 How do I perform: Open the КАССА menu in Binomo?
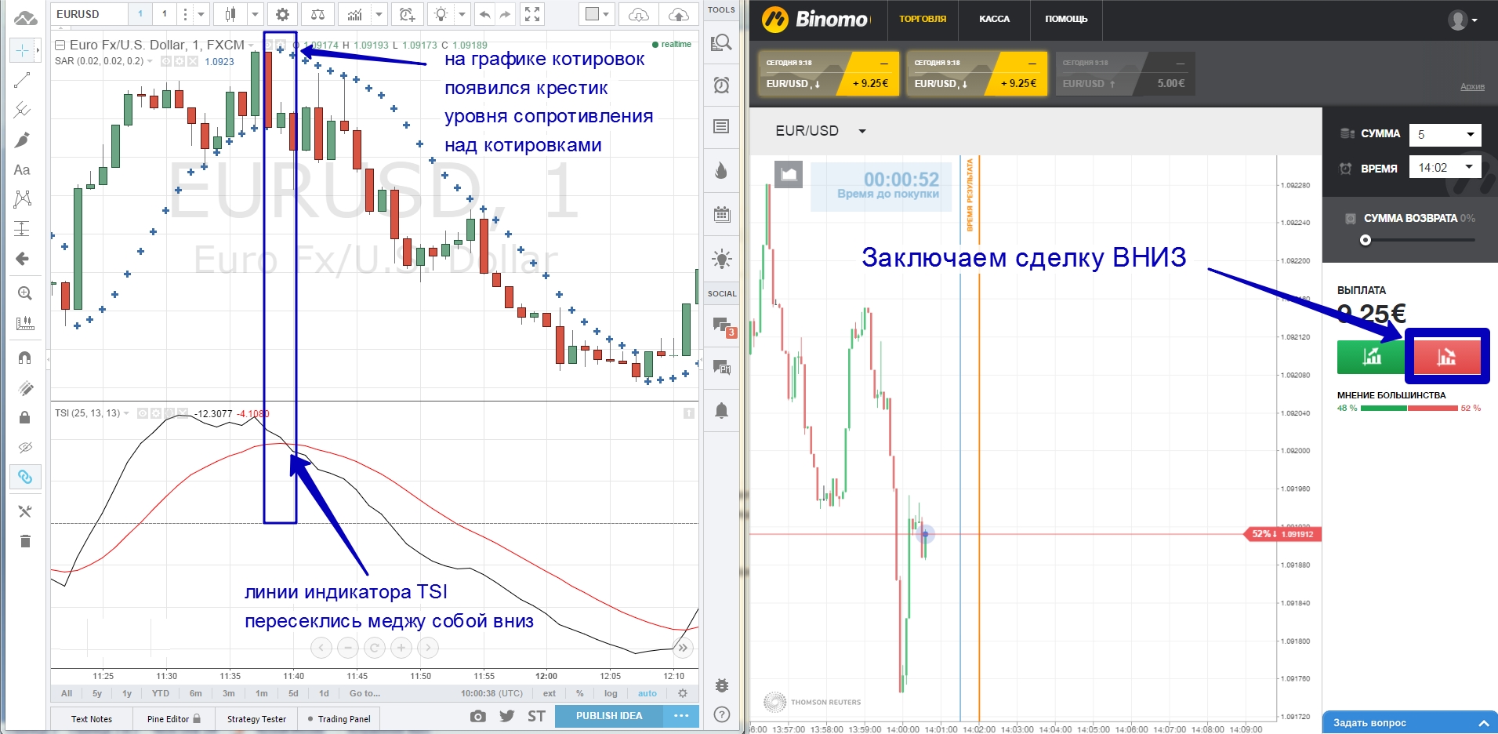[x=994, y=19]
